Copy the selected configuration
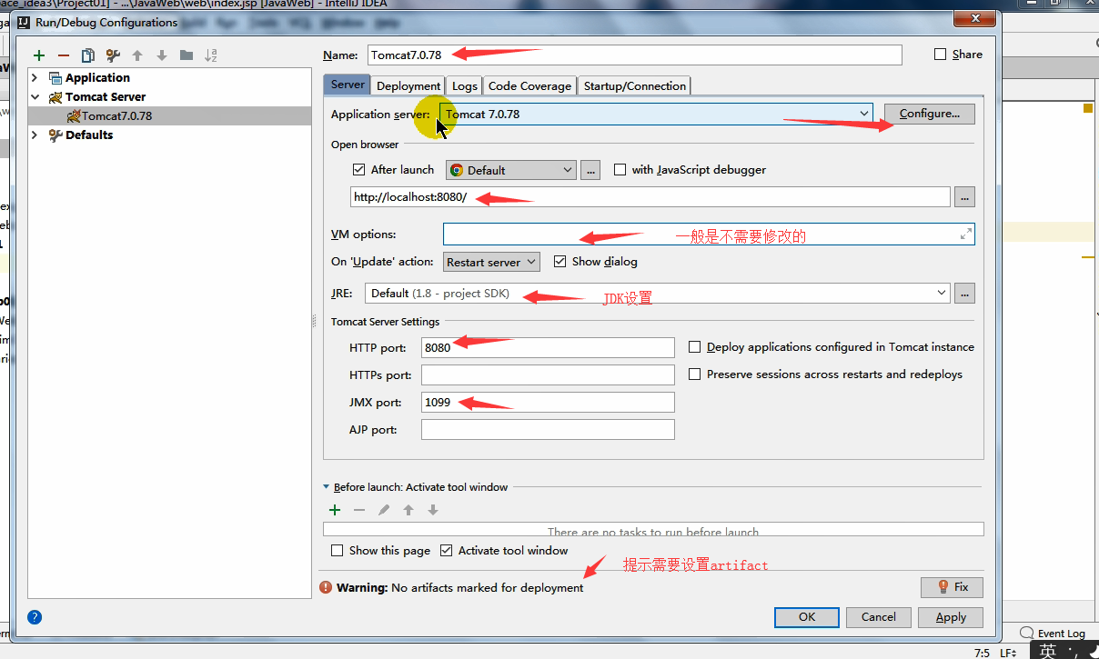Screen dimensions: 1099x659 (88, 55)
